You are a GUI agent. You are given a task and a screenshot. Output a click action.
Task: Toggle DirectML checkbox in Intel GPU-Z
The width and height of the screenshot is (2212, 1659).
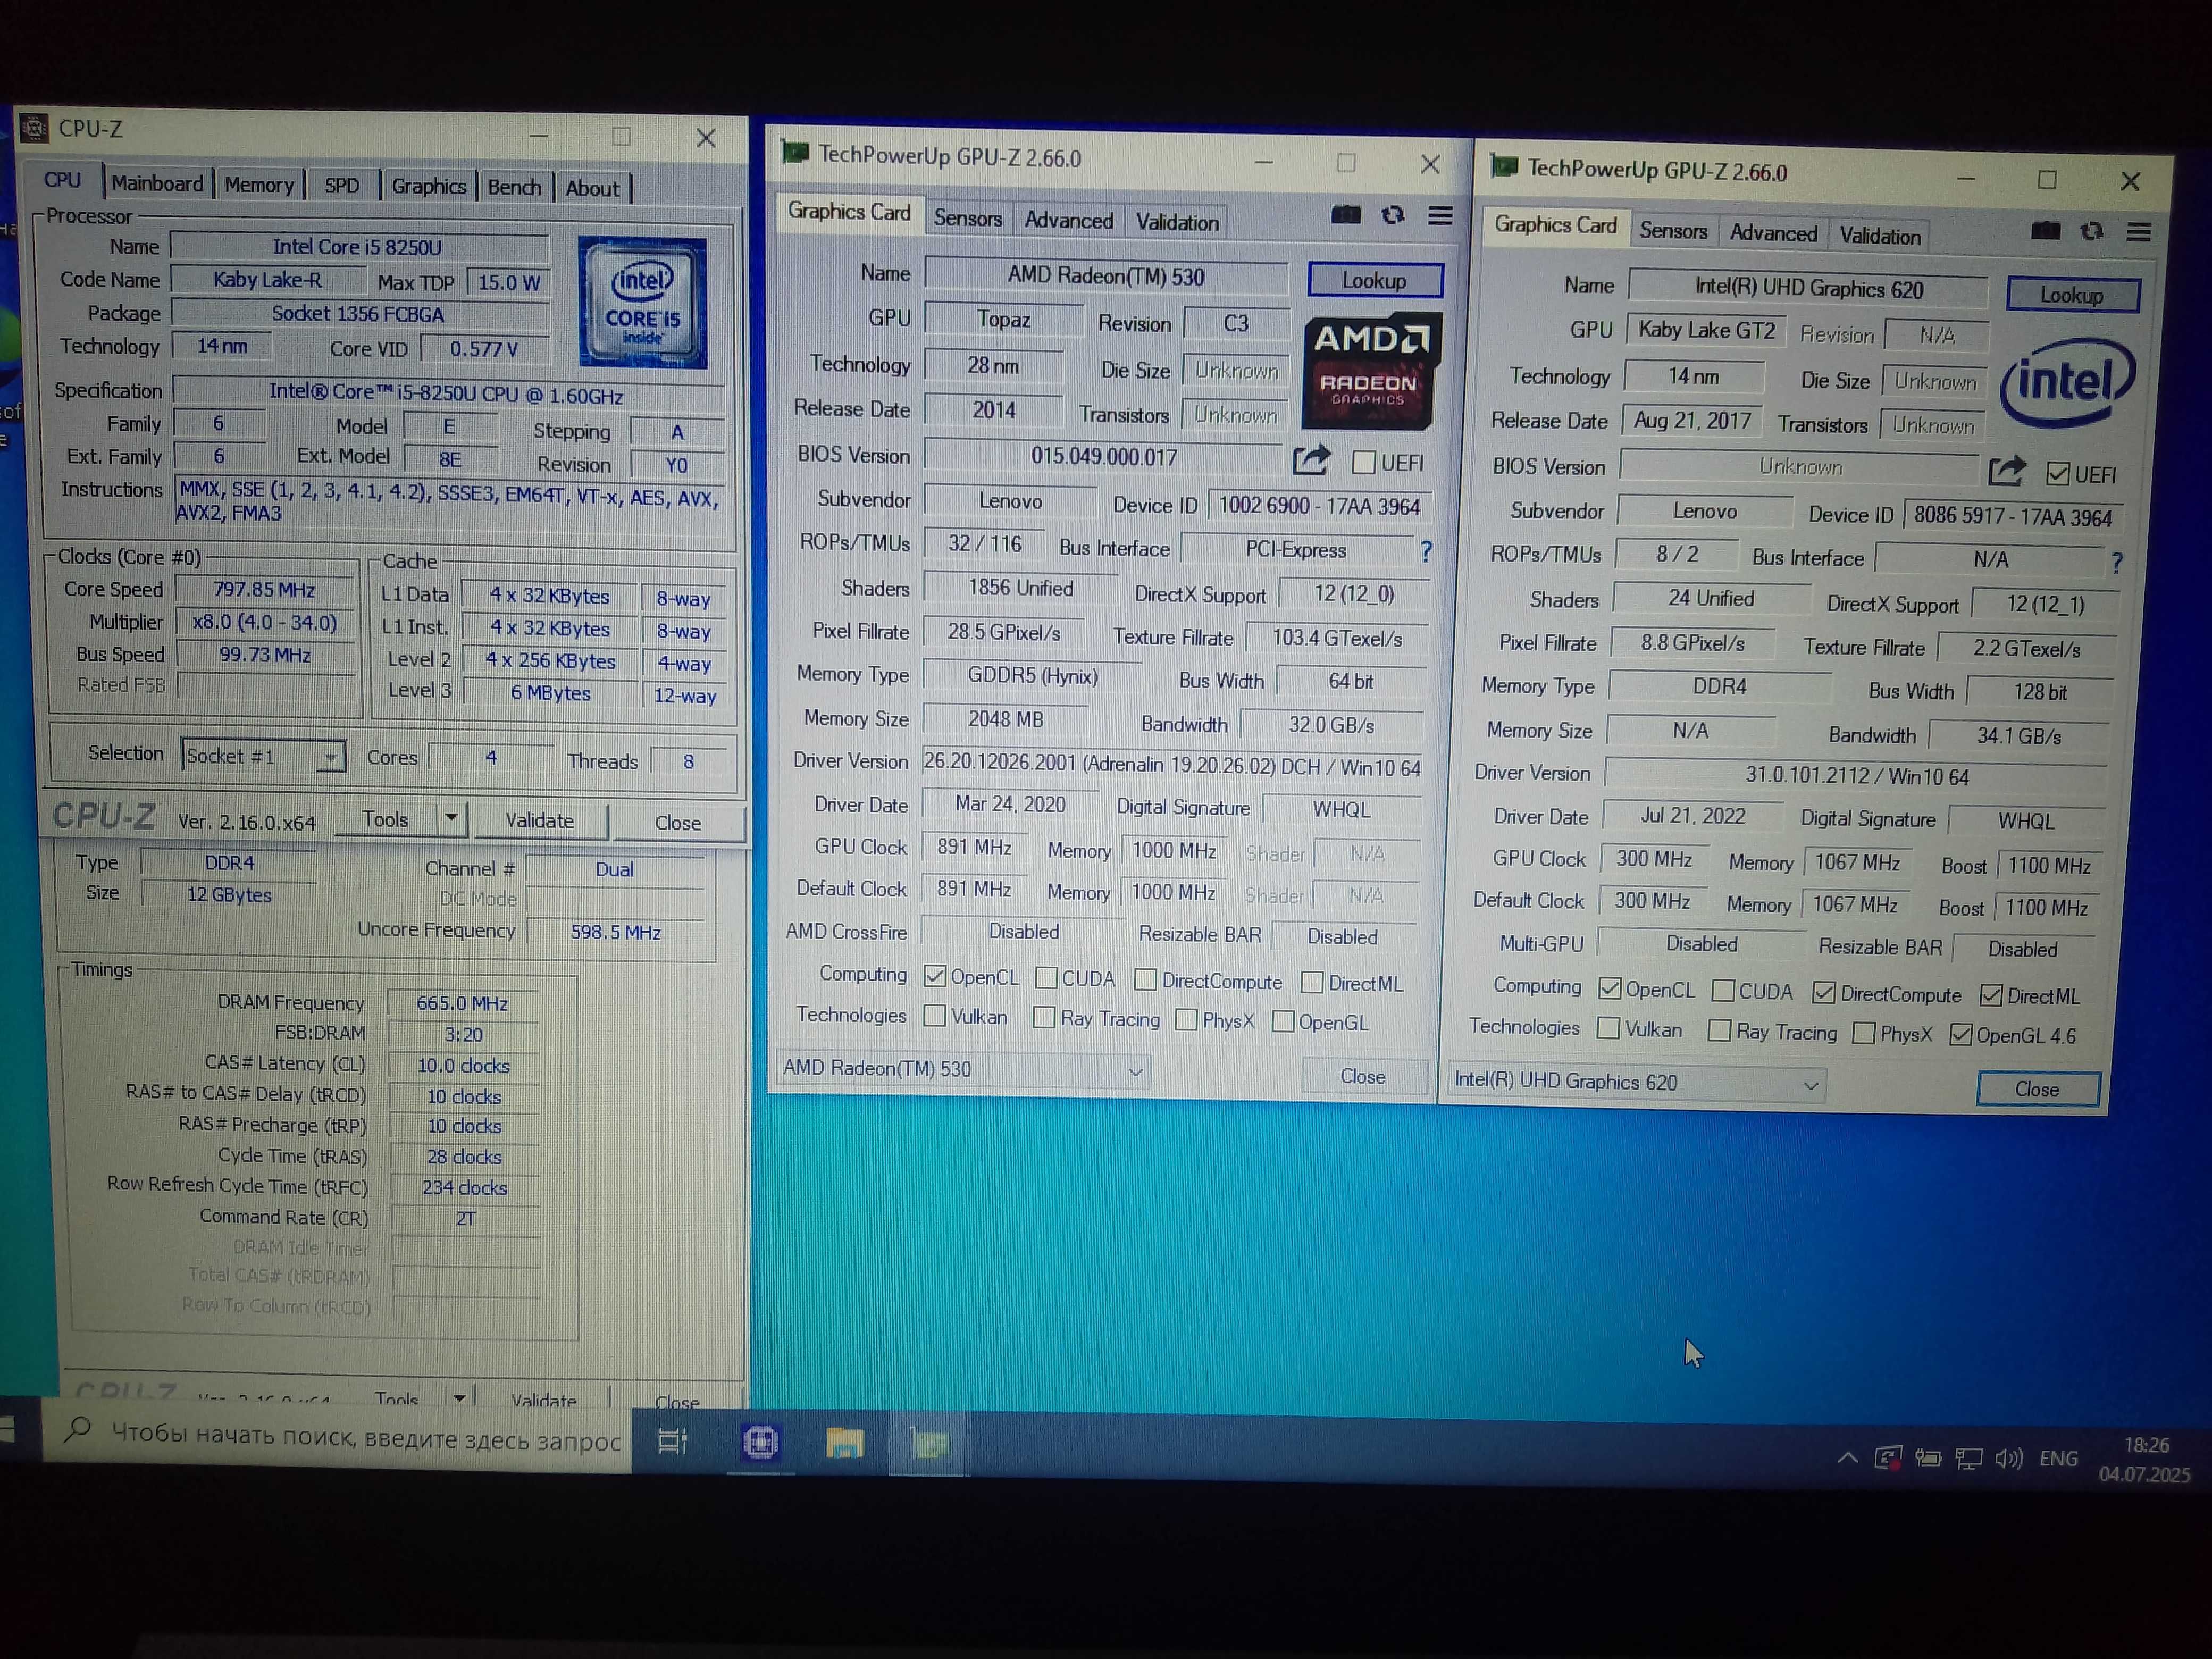point(1991,995)
